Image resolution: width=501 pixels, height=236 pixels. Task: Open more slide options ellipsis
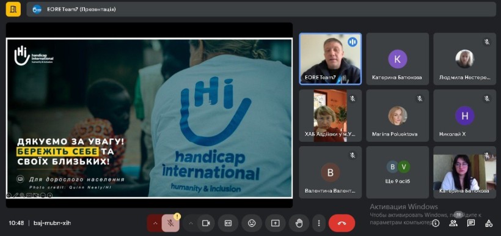(x=43, y=195)
